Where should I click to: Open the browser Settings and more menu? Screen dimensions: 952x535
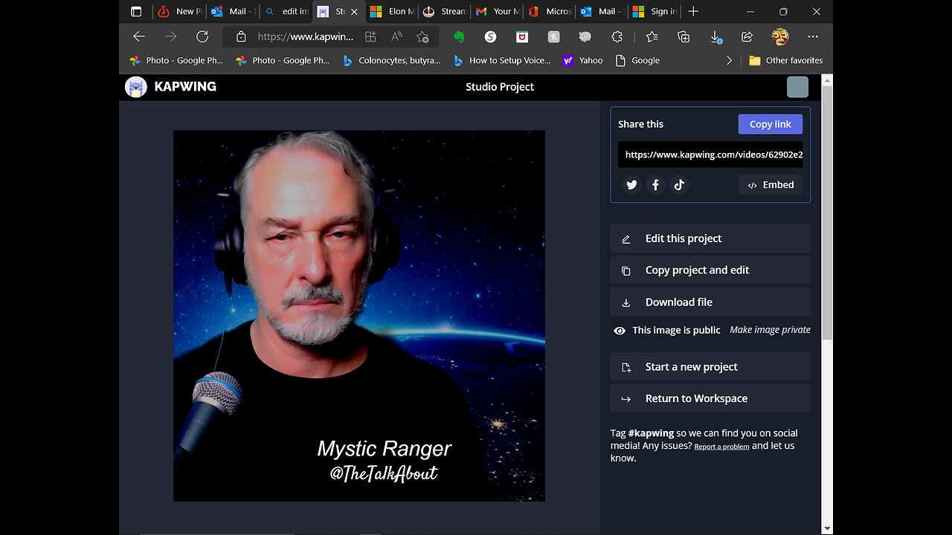coord(813,36)
